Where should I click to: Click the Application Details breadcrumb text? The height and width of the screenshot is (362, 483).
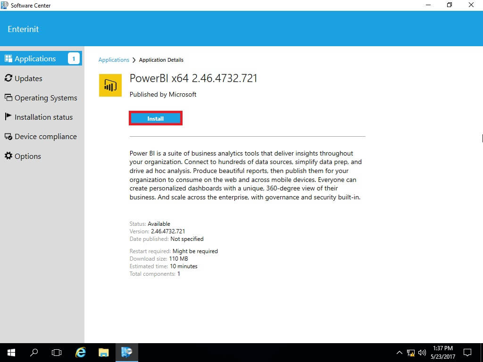tap(161, 60)
